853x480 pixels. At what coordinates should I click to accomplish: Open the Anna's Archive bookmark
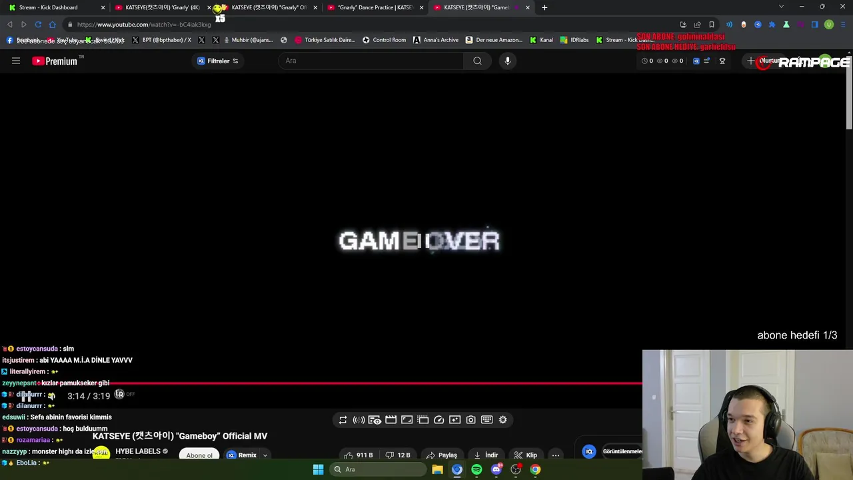point(436,40)
